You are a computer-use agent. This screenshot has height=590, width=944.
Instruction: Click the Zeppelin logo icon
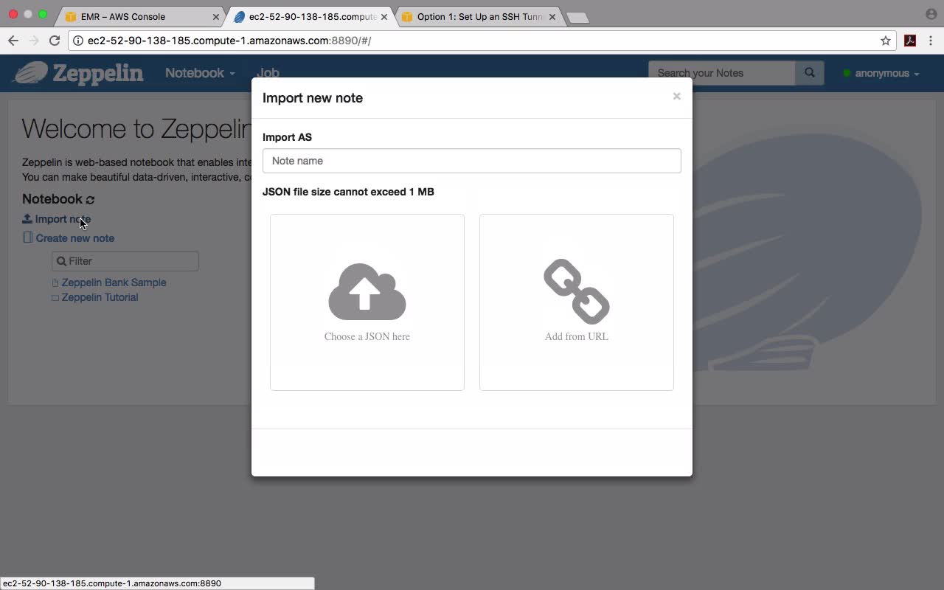click(x=31, y=73)
